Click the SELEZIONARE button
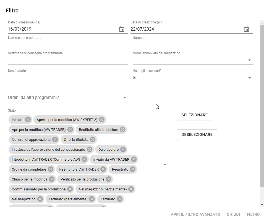264x221 pixels. click(x=194, y=115)
